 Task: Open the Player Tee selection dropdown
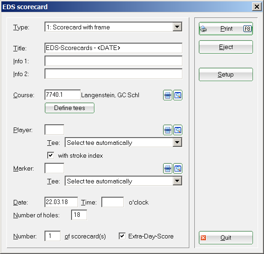pos(177,143)
